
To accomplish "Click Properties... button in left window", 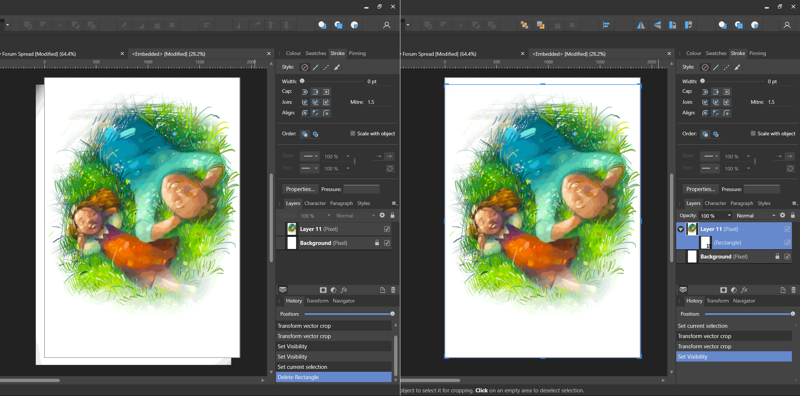I will (x=300, y=189).
